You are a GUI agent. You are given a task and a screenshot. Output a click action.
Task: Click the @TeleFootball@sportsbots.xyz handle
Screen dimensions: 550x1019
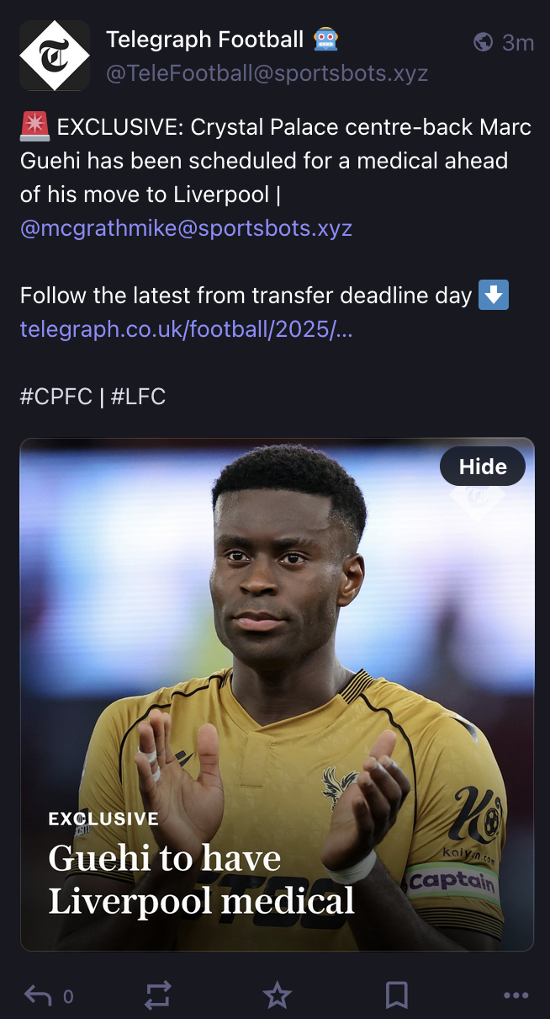pyautogui.click(x=267, y=74)
